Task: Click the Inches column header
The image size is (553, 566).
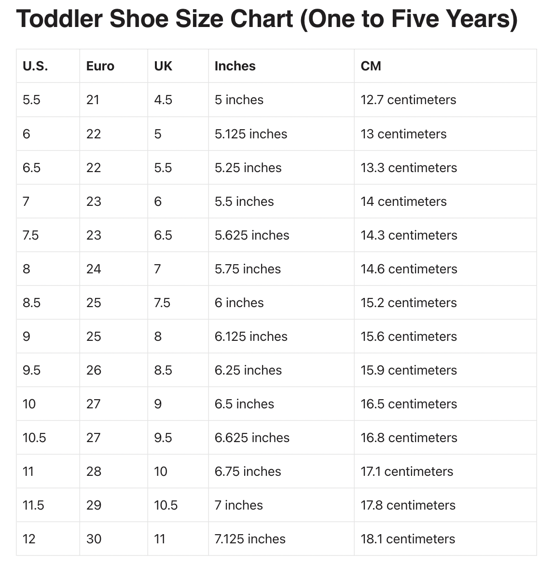Action: coord(281,66)
